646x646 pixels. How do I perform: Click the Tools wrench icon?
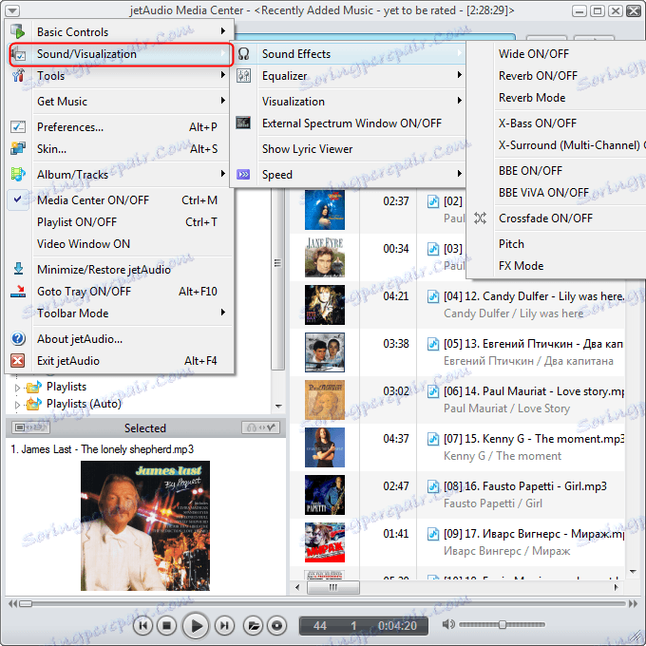point(18,76)
